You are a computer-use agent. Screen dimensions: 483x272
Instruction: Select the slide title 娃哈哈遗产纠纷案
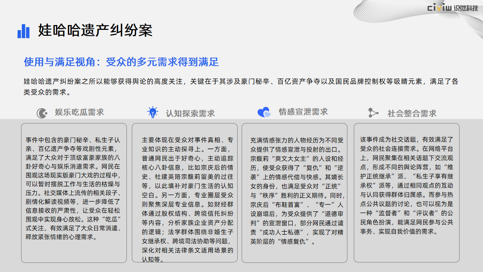pyautogui.click(x=95, y=31)
